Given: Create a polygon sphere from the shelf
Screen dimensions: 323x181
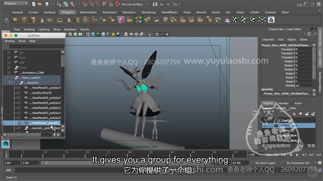Looking at the screenshot, I should tap(16, 20).
